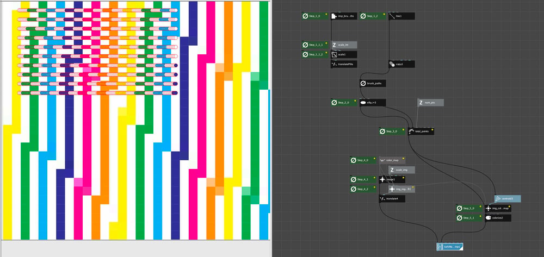Select the Step_4_0 null node
The height and width of the screenshot is (257, 544).
tap(363, 160)
